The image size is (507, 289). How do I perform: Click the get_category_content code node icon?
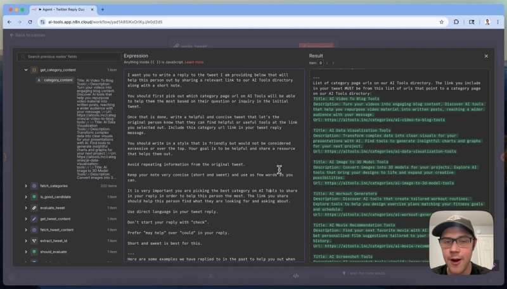[x=34, y=70]
